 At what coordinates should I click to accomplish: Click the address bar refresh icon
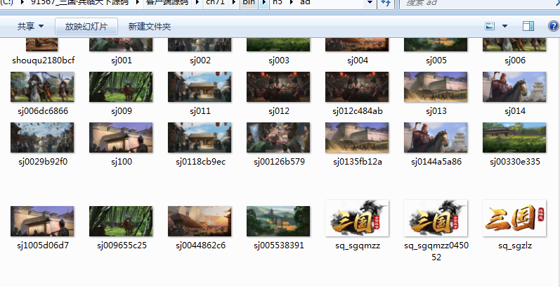click(386, 4)
